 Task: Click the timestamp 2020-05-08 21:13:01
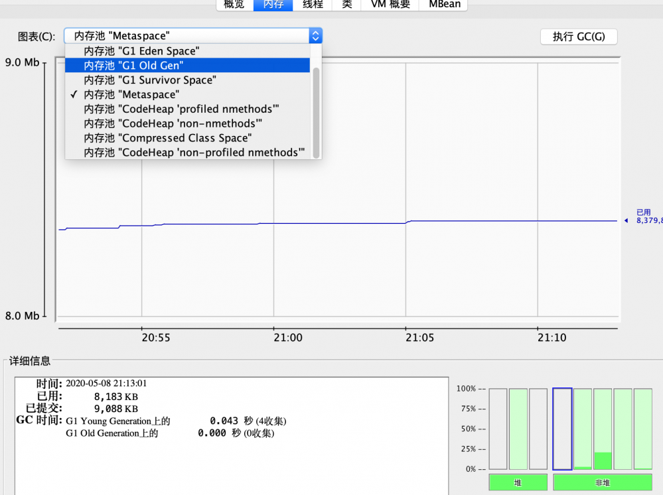[106, 384]
